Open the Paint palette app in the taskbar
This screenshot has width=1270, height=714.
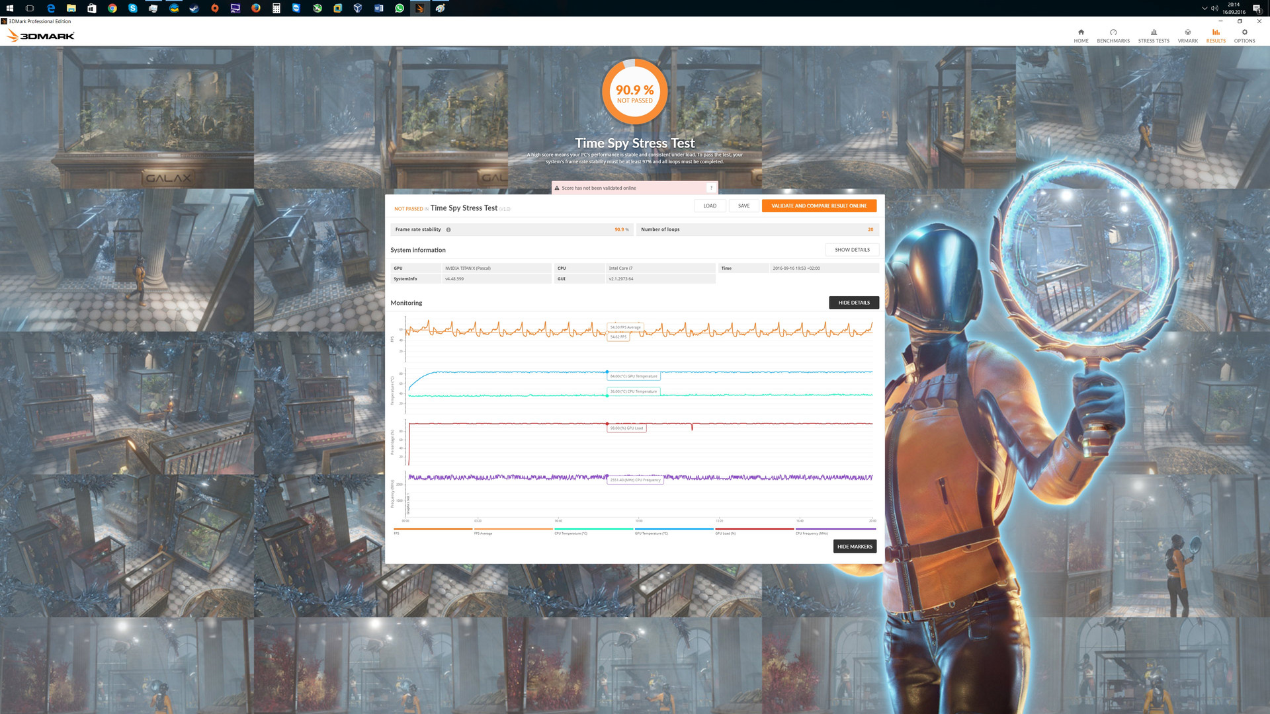tap(440, 8)
